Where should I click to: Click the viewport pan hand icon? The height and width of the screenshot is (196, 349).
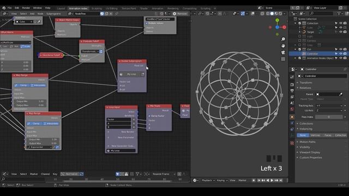[x=283, y=46]
